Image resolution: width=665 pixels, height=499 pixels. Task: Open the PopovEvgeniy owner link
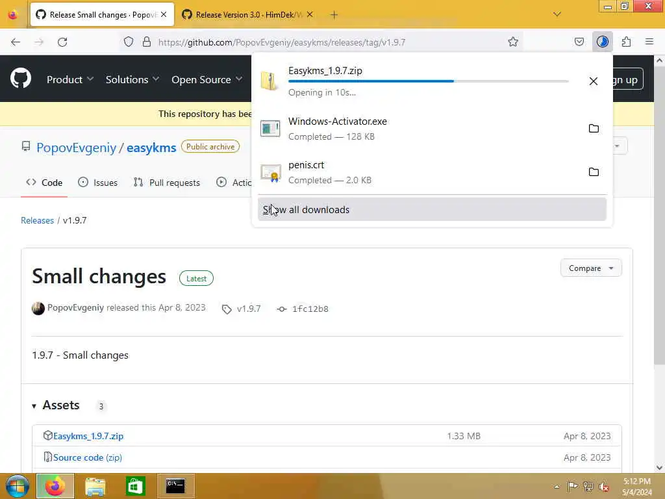(x=77, y=147)
